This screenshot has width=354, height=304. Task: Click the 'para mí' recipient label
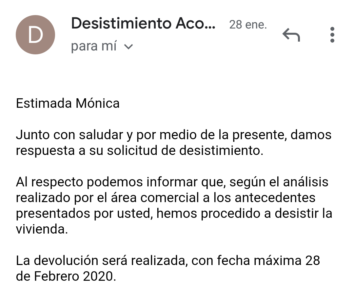coord(94,46)
